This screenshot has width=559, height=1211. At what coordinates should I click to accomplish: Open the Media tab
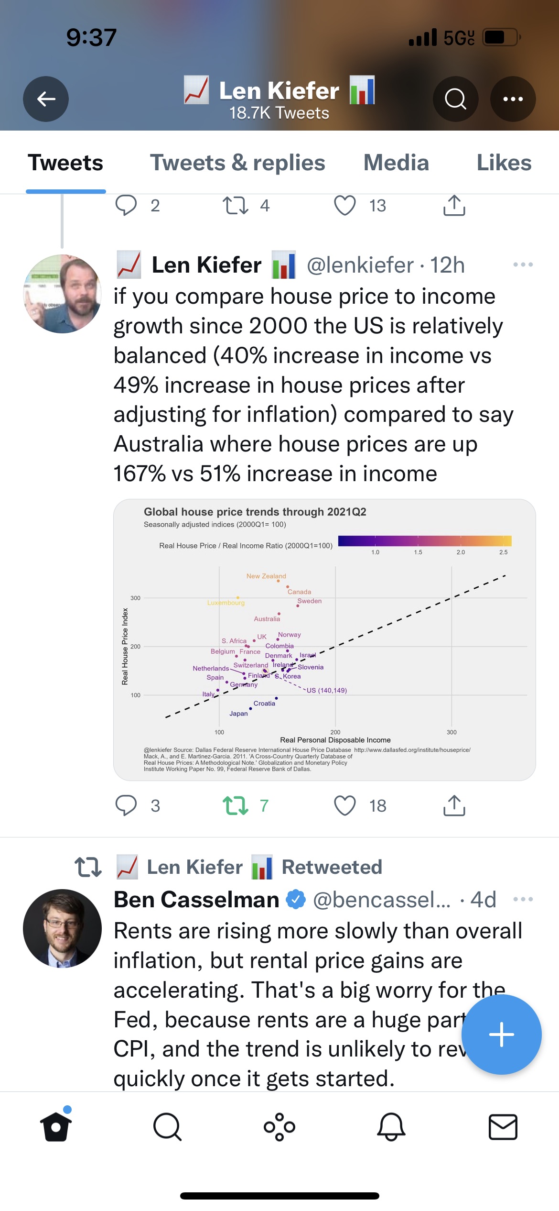(x=396, y=163)
